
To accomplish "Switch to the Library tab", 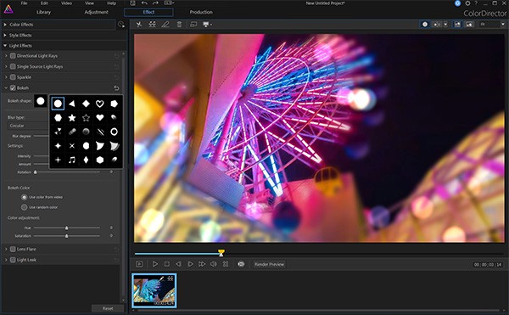I will tap(43, 13).
